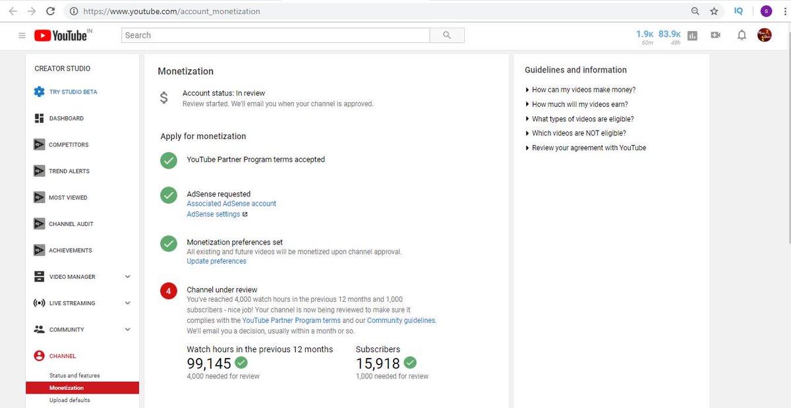Select Upload defaults under Channel
Viewport: 791px width, 408px height.
click(x=69, y=400)
